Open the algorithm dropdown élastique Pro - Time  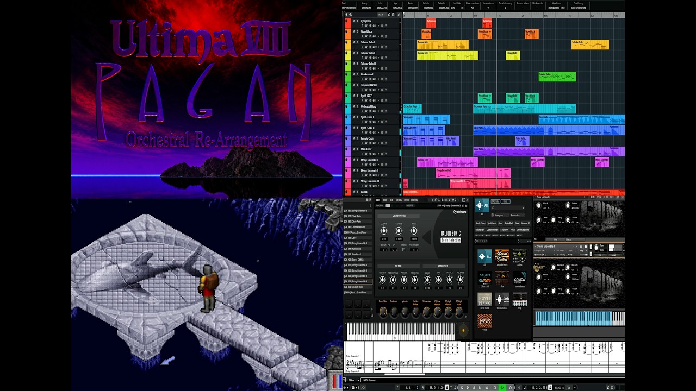556,8
